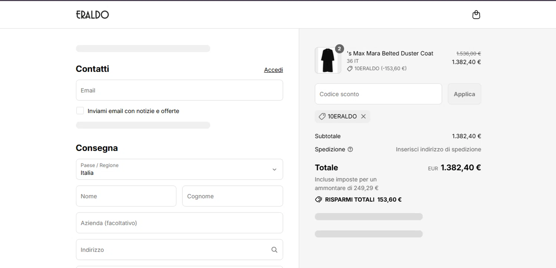
Task: Click the Inserisci indirizzo di spedizione text
Action: 438,149
